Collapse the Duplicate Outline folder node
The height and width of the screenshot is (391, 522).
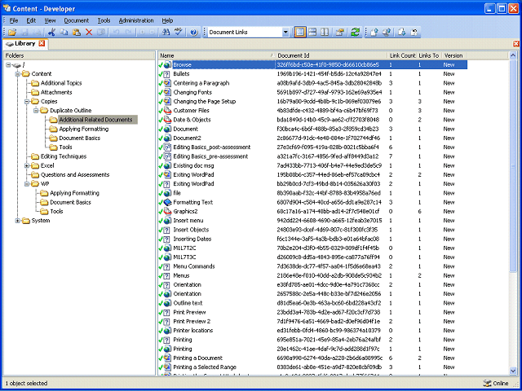pos(36,111)
